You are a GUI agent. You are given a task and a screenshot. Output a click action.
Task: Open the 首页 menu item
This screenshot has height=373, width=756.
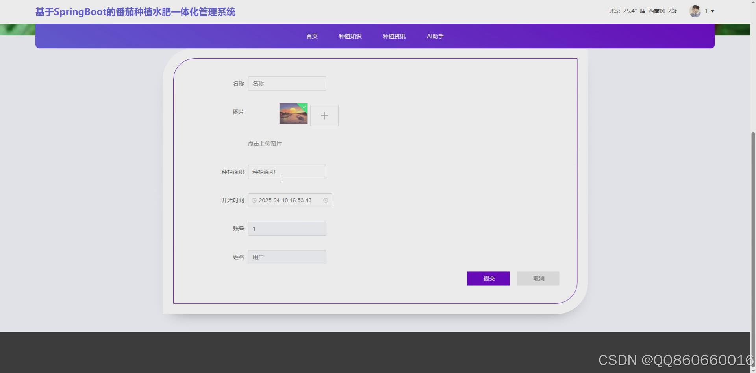click(x=312, y=36)
